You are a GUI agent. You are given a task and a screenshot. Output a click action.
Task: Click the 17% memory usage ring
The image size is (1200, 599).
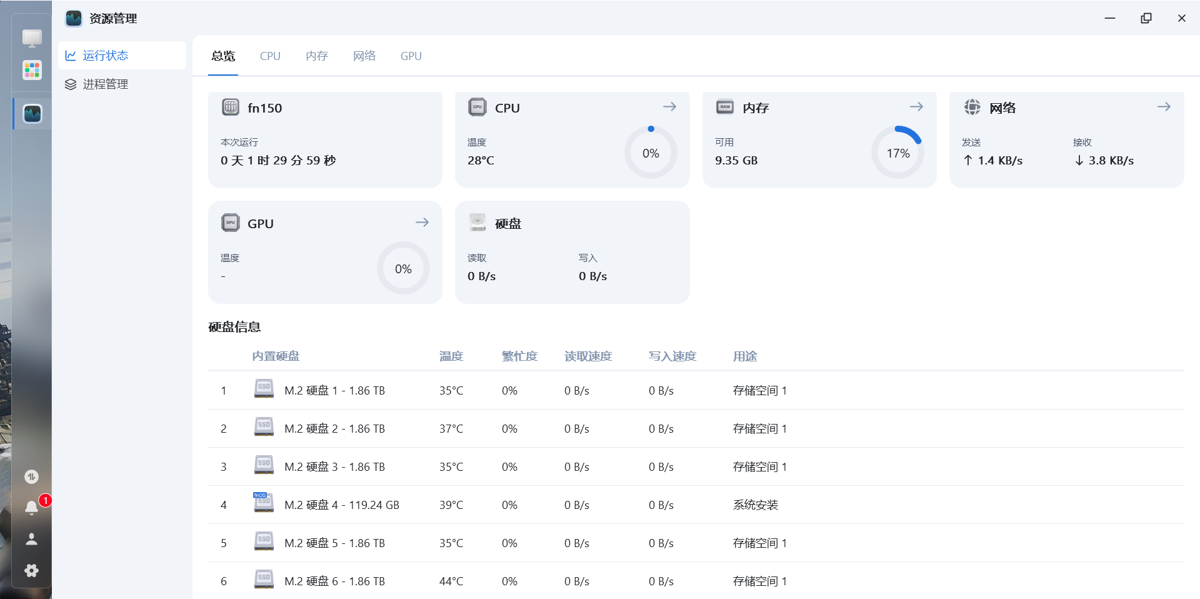tap(898, 152)
